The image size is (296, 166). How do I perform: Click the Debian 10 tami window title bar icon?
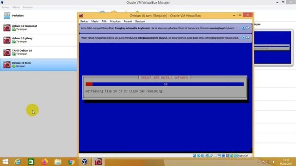81,16
